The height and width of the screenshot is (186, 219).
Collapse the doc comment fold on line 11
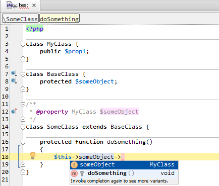[23, 104]
